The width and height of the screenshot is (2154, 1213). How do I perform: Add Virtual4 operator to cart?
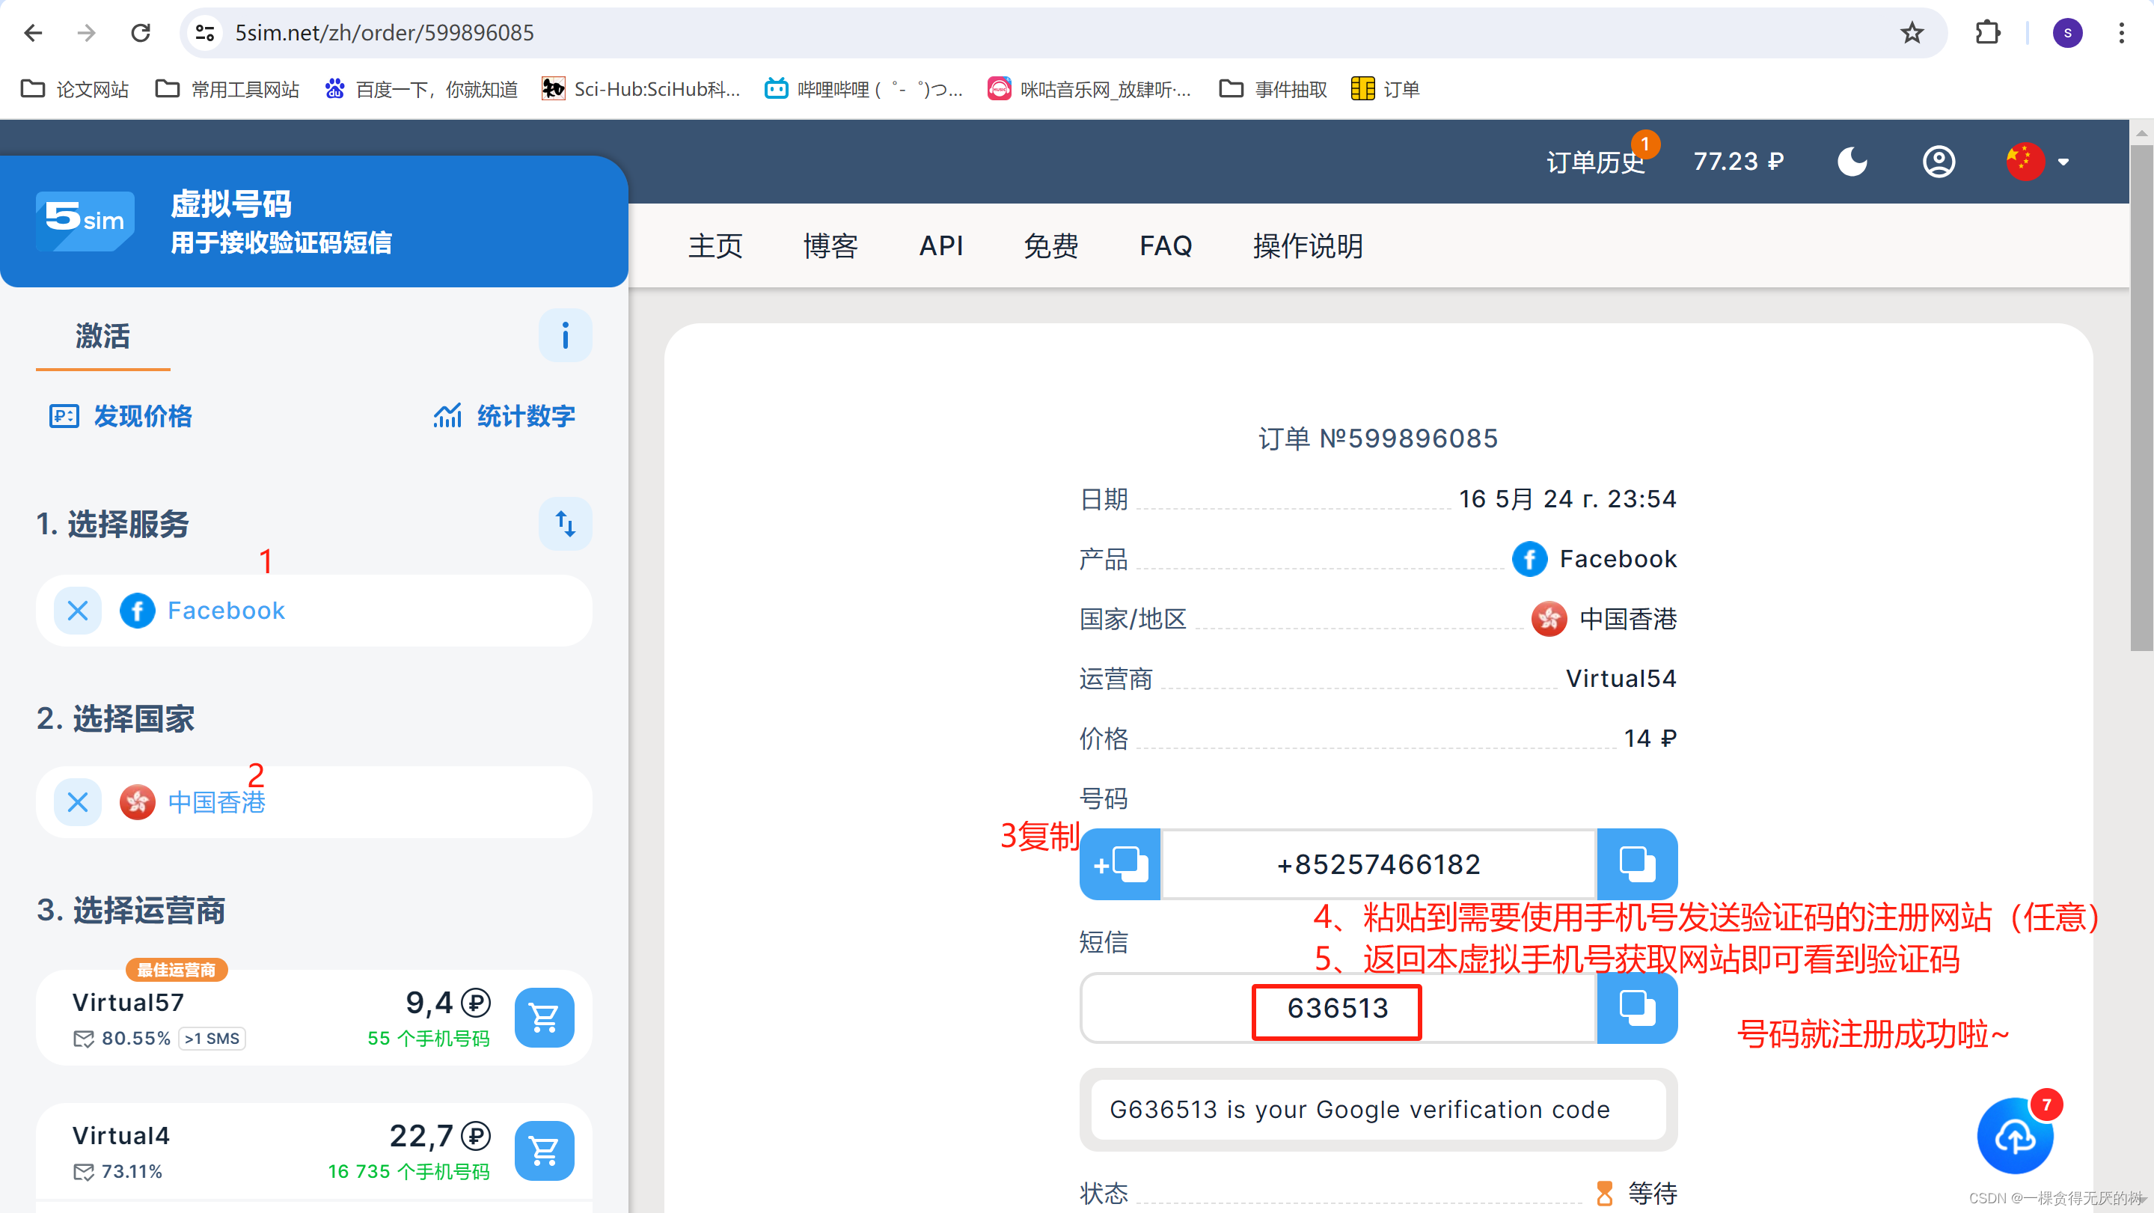[x=543, y=1150]
